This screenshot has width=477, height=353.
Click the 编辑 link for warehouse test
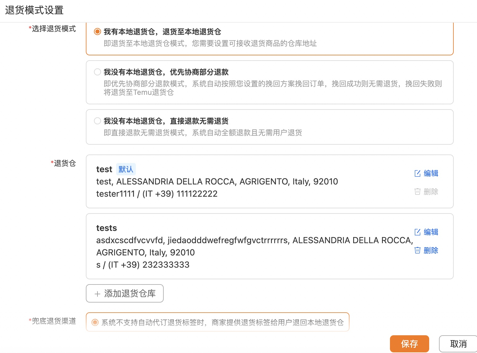(x=431, y=173)
